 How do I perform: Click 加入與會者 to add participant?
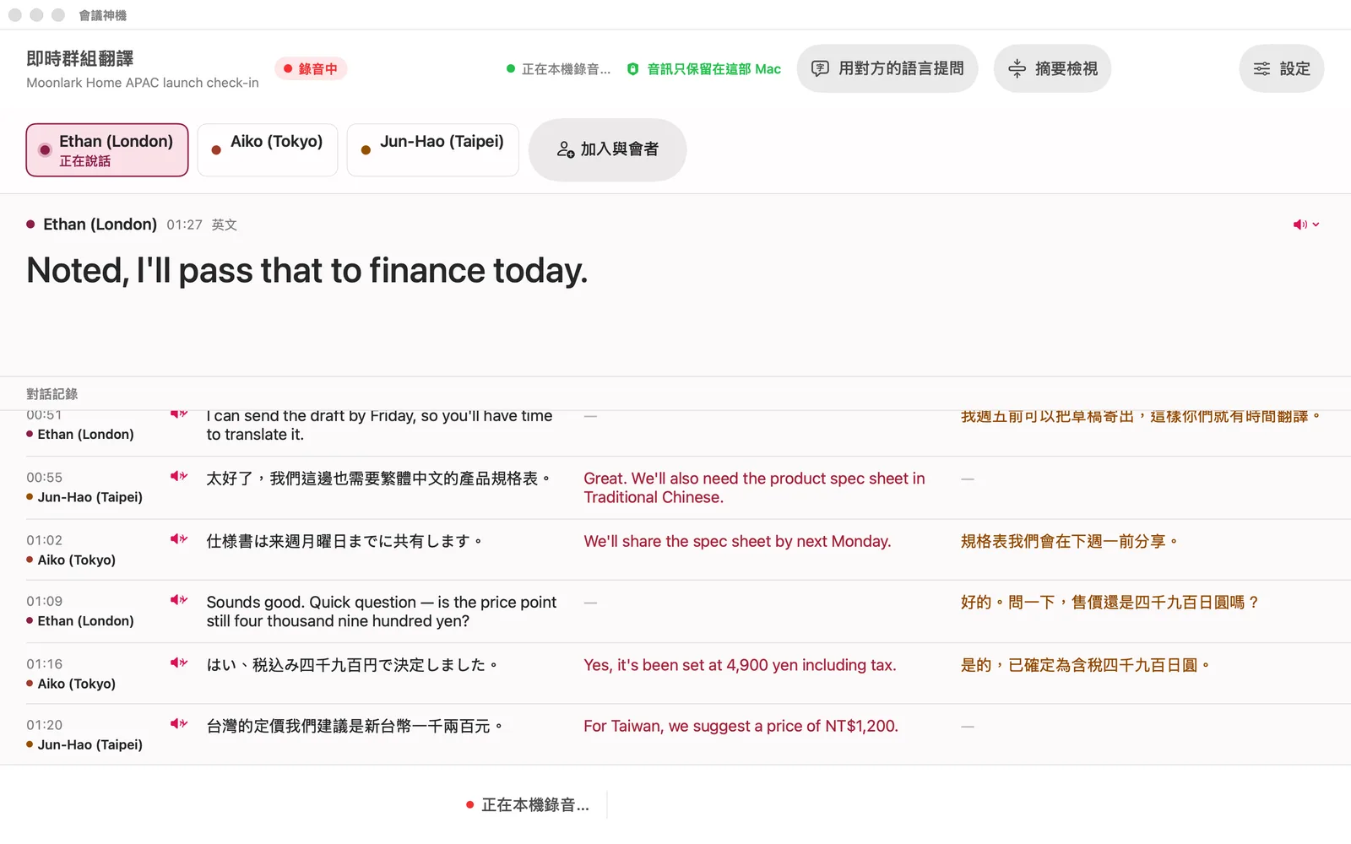tap(607, 149)
